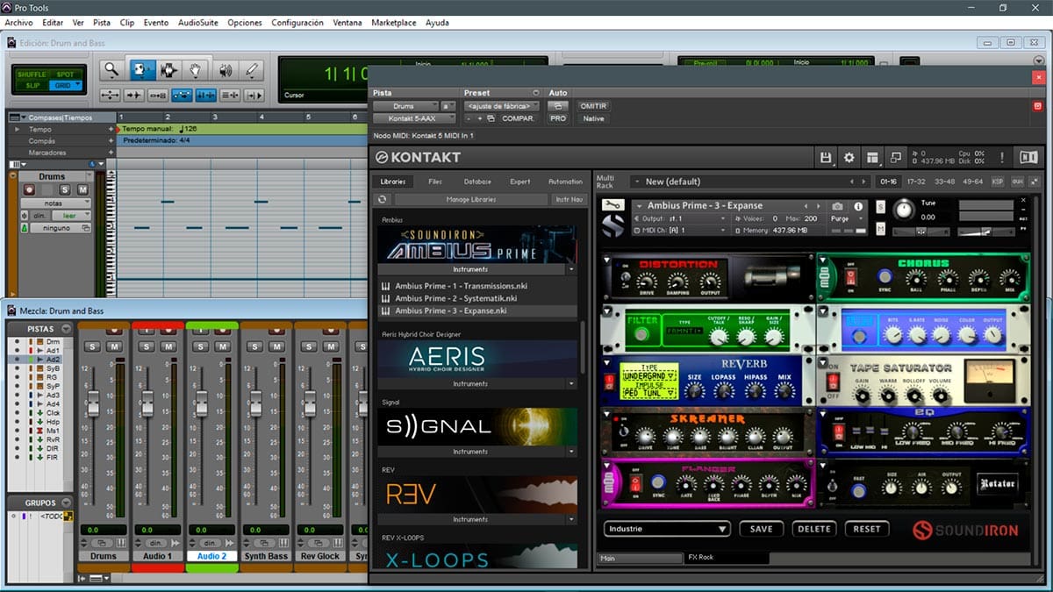Switch to Kontakt Automation tab
Viewport: 1053px width, 592px height.
(x=565, y=182)
